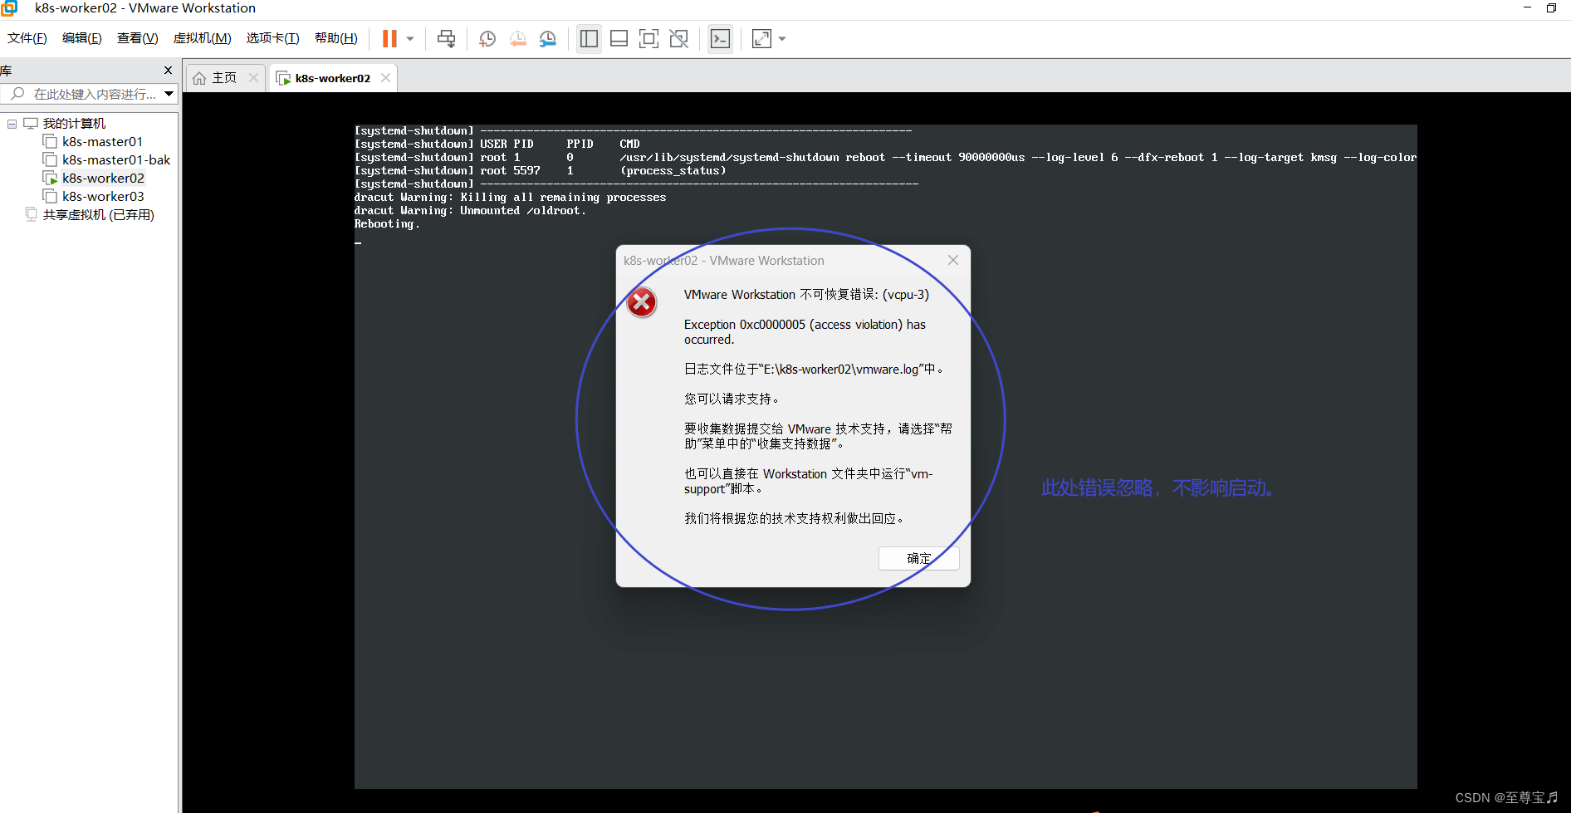
Task: Select 共享虚拟机 (已弃用) in the library
Action: point(98,215)
